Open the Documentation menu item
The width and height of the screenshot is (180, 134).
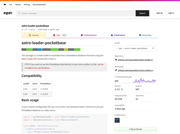point(39,5)
